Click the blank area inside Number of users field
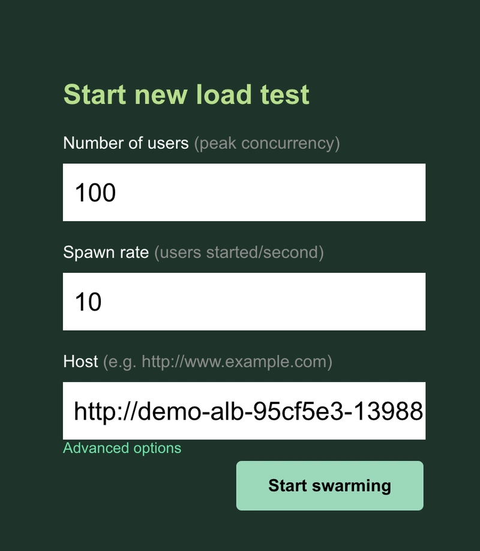This screenshot has width=480, height=551. (x=271, y=192)
